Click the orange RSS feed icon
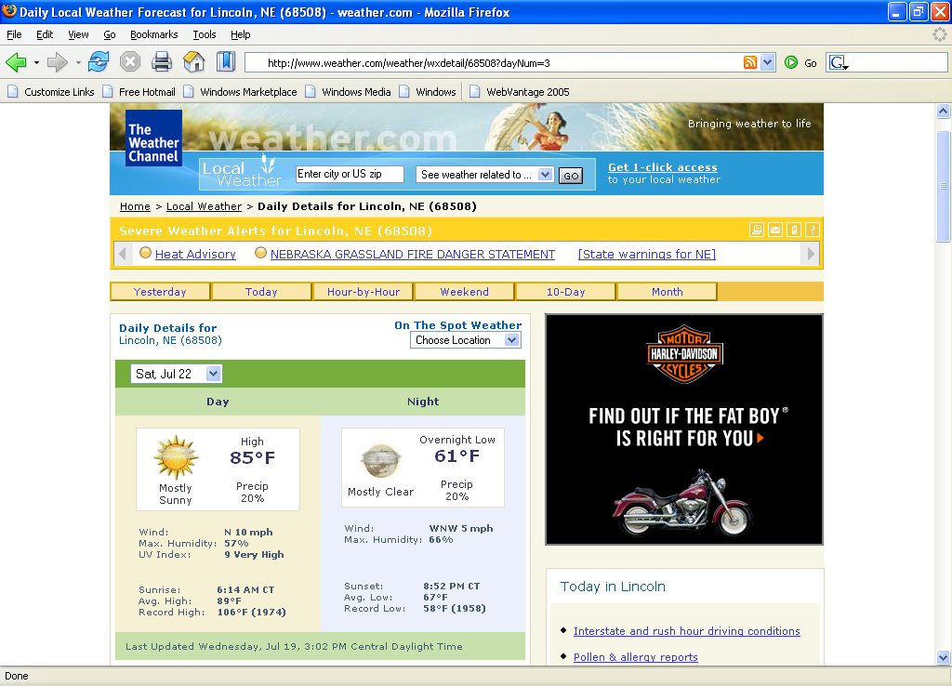 tap(750, 62)
